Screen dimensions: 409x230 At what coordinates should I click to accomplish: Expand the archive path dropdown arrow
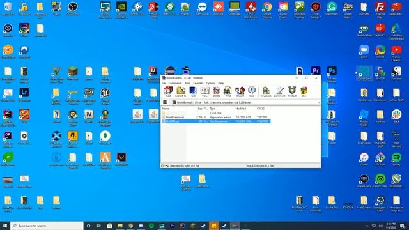pyautogui.click(x=318, y=102)
